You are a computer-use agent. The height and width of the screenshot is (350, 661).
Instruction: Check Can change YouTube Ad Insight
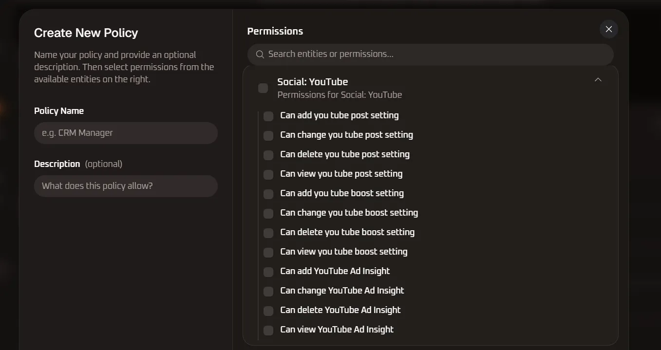click(268, 292)
